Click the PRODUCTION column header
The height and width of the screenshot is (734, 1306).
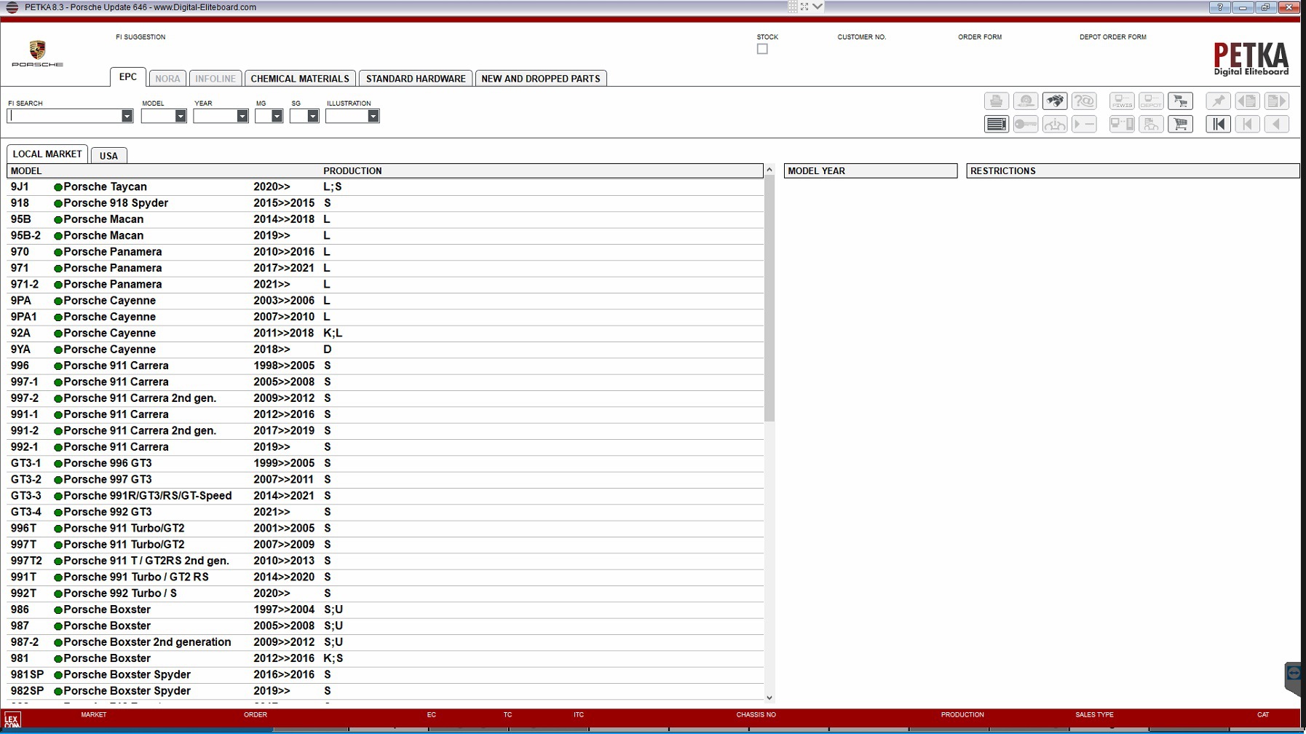tap(352, 171)
